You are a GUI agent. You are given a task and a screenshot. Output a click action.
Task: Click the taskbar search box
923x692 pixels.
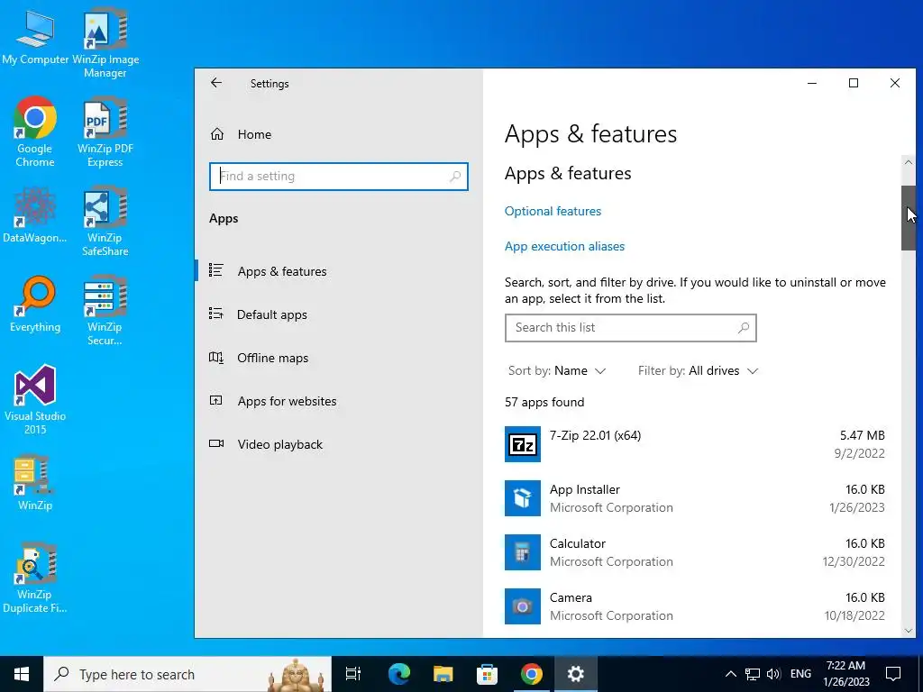[x=187, y=674]
